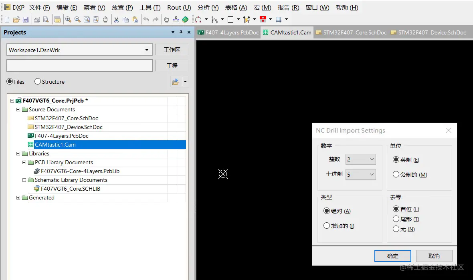Image resolution: width=473 pixels, height=280 pixels.
Task: Click the print icon in toolbar
Action: pyautogui.click(x=37, y=20)
